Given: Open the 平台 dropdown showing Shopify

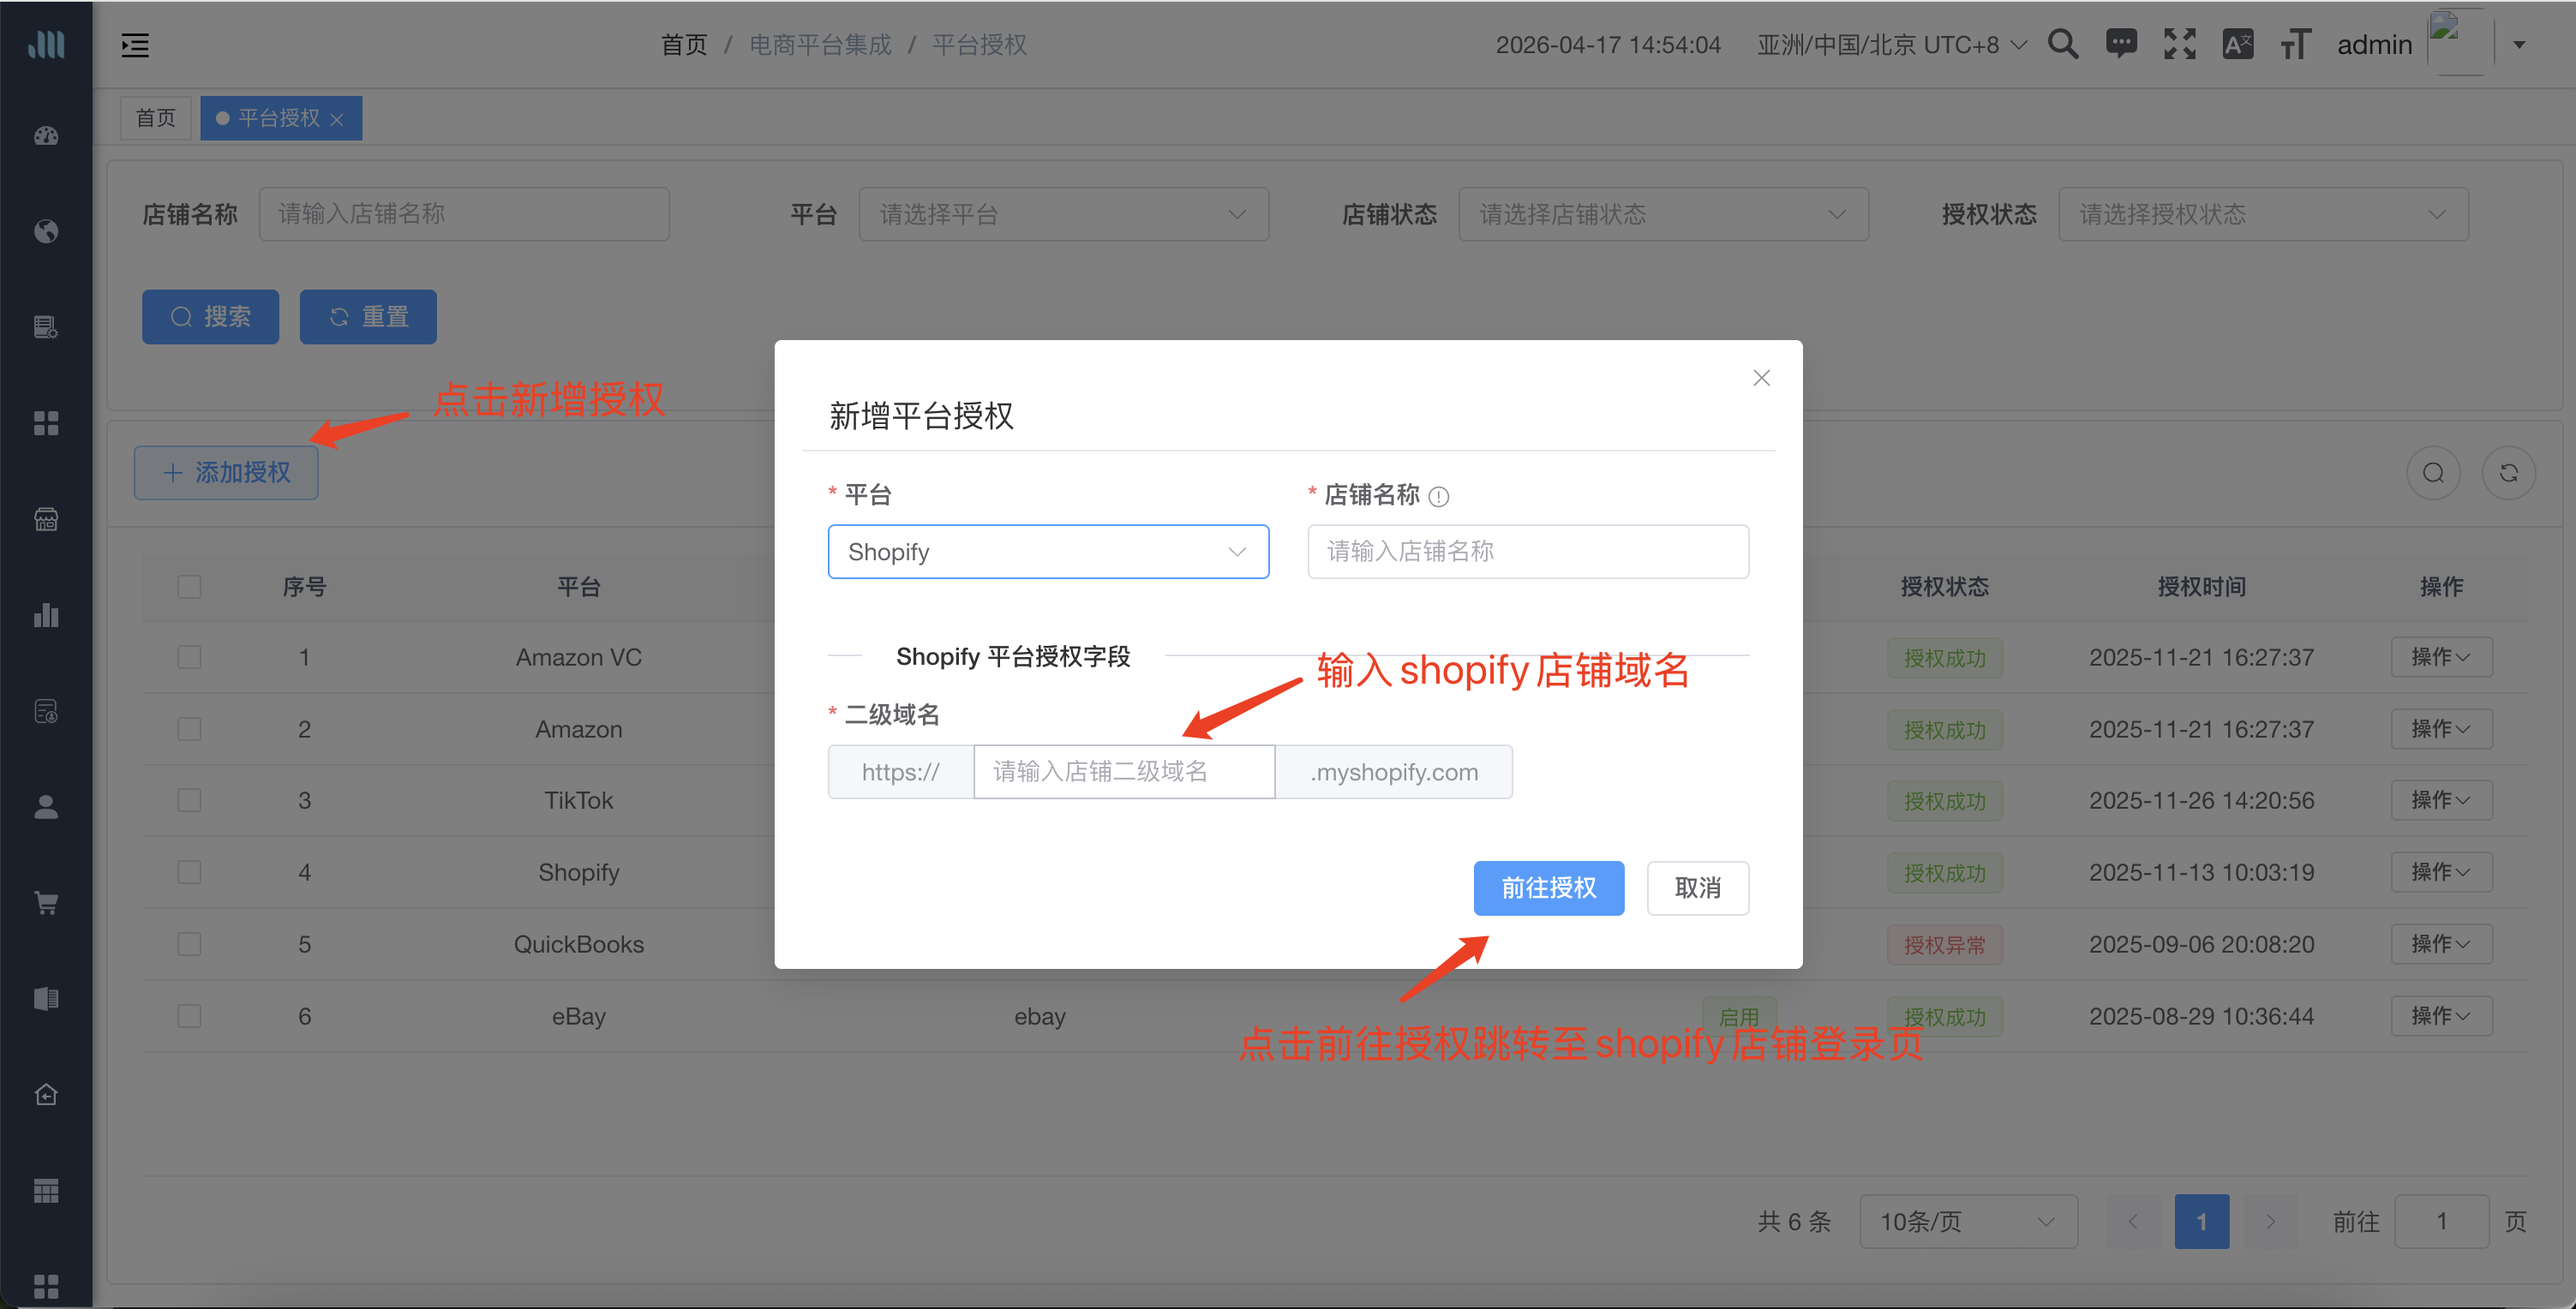Looking at the screenshot, I should click(x=1048, y=552).
